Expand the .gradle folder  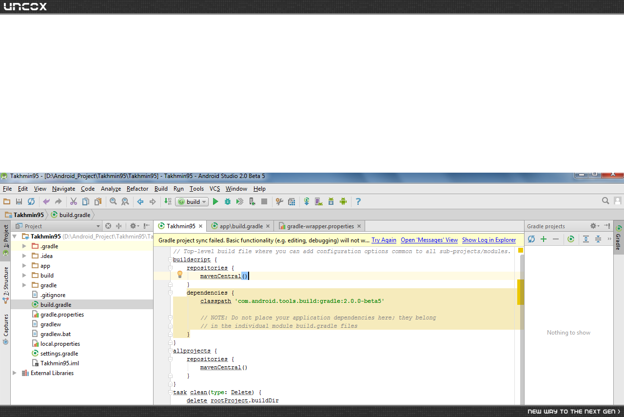coord(24,246)
